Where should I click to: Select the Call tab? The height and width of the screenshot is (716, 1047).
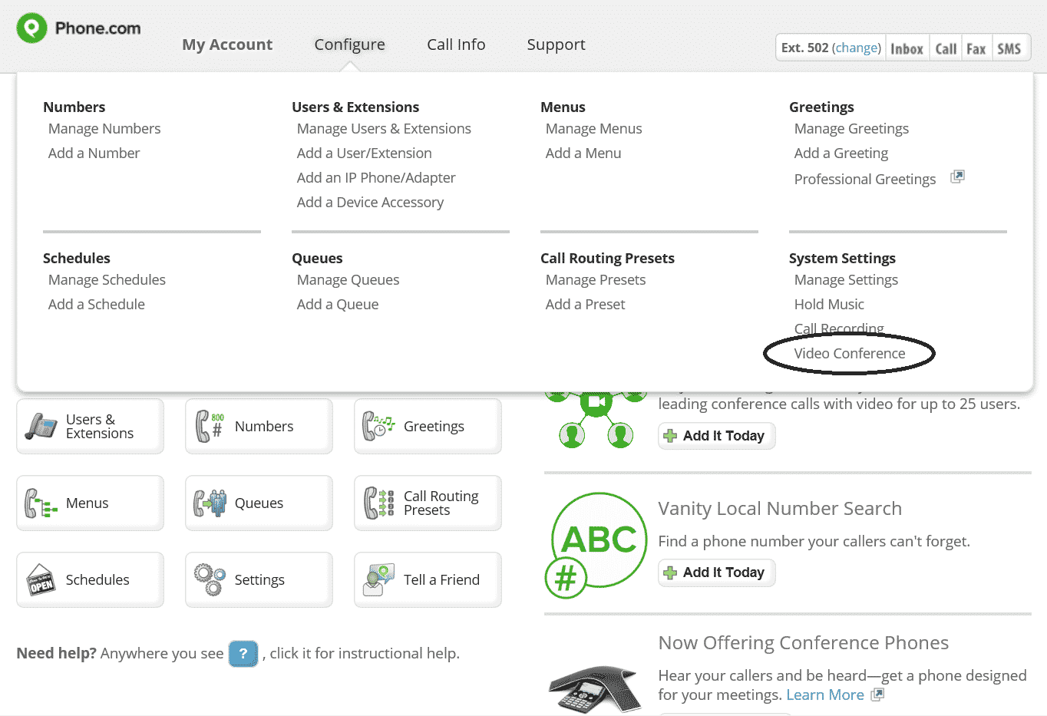pos(946,48)
